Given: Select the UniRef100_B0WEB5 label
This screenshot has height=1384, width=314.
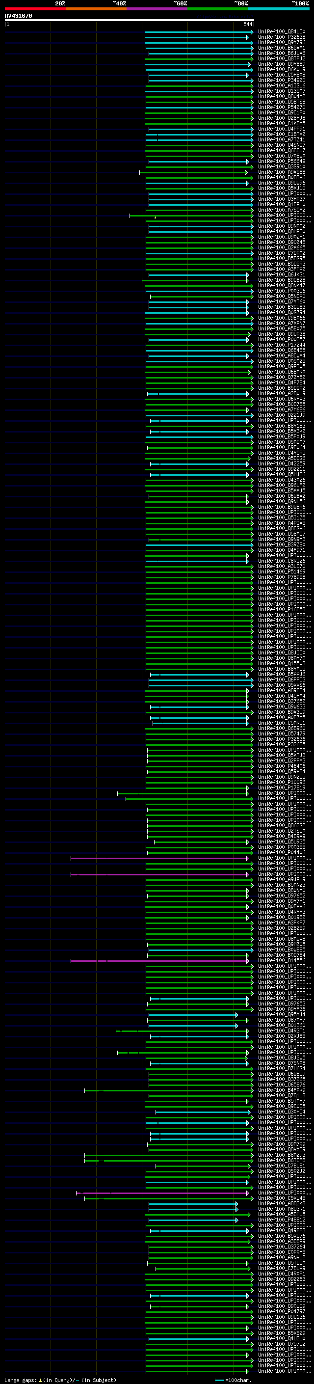Looking at the screenshot, I should tap(281, 950).
